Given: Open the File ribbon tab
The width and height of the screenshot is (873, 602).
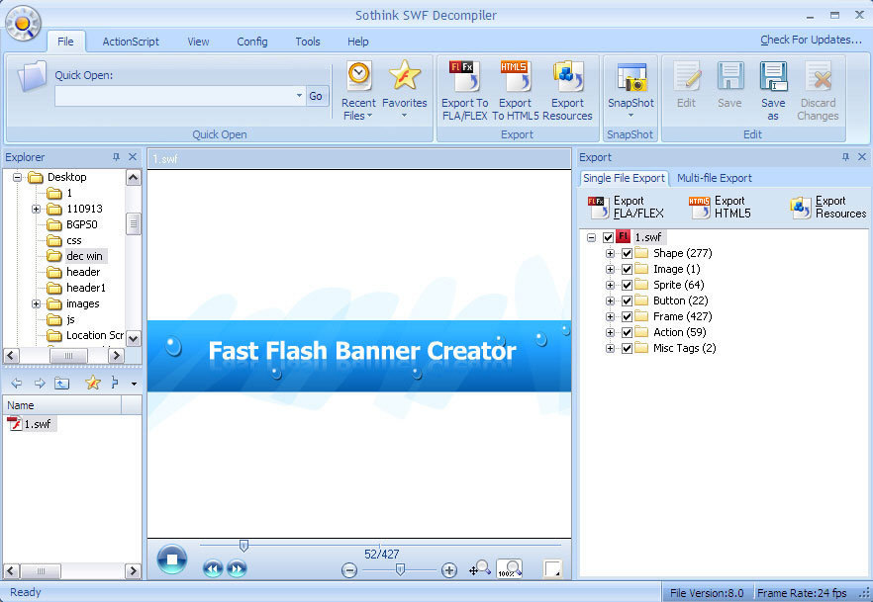Looking at the screenshot, I should point(65,42).
